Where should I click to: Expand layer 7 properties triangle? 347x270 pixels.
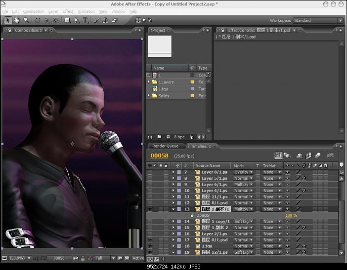173,172
